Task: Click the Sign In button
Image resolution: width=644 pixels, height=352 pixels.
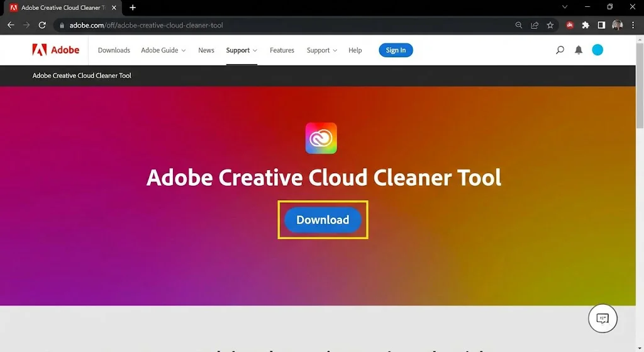Action: (396, 50)
